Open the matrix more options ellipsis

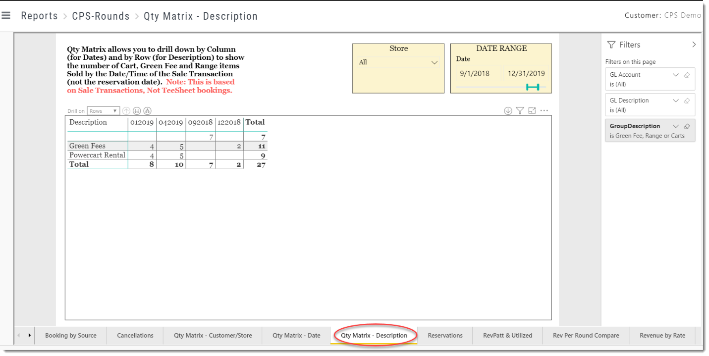(544, 111)
